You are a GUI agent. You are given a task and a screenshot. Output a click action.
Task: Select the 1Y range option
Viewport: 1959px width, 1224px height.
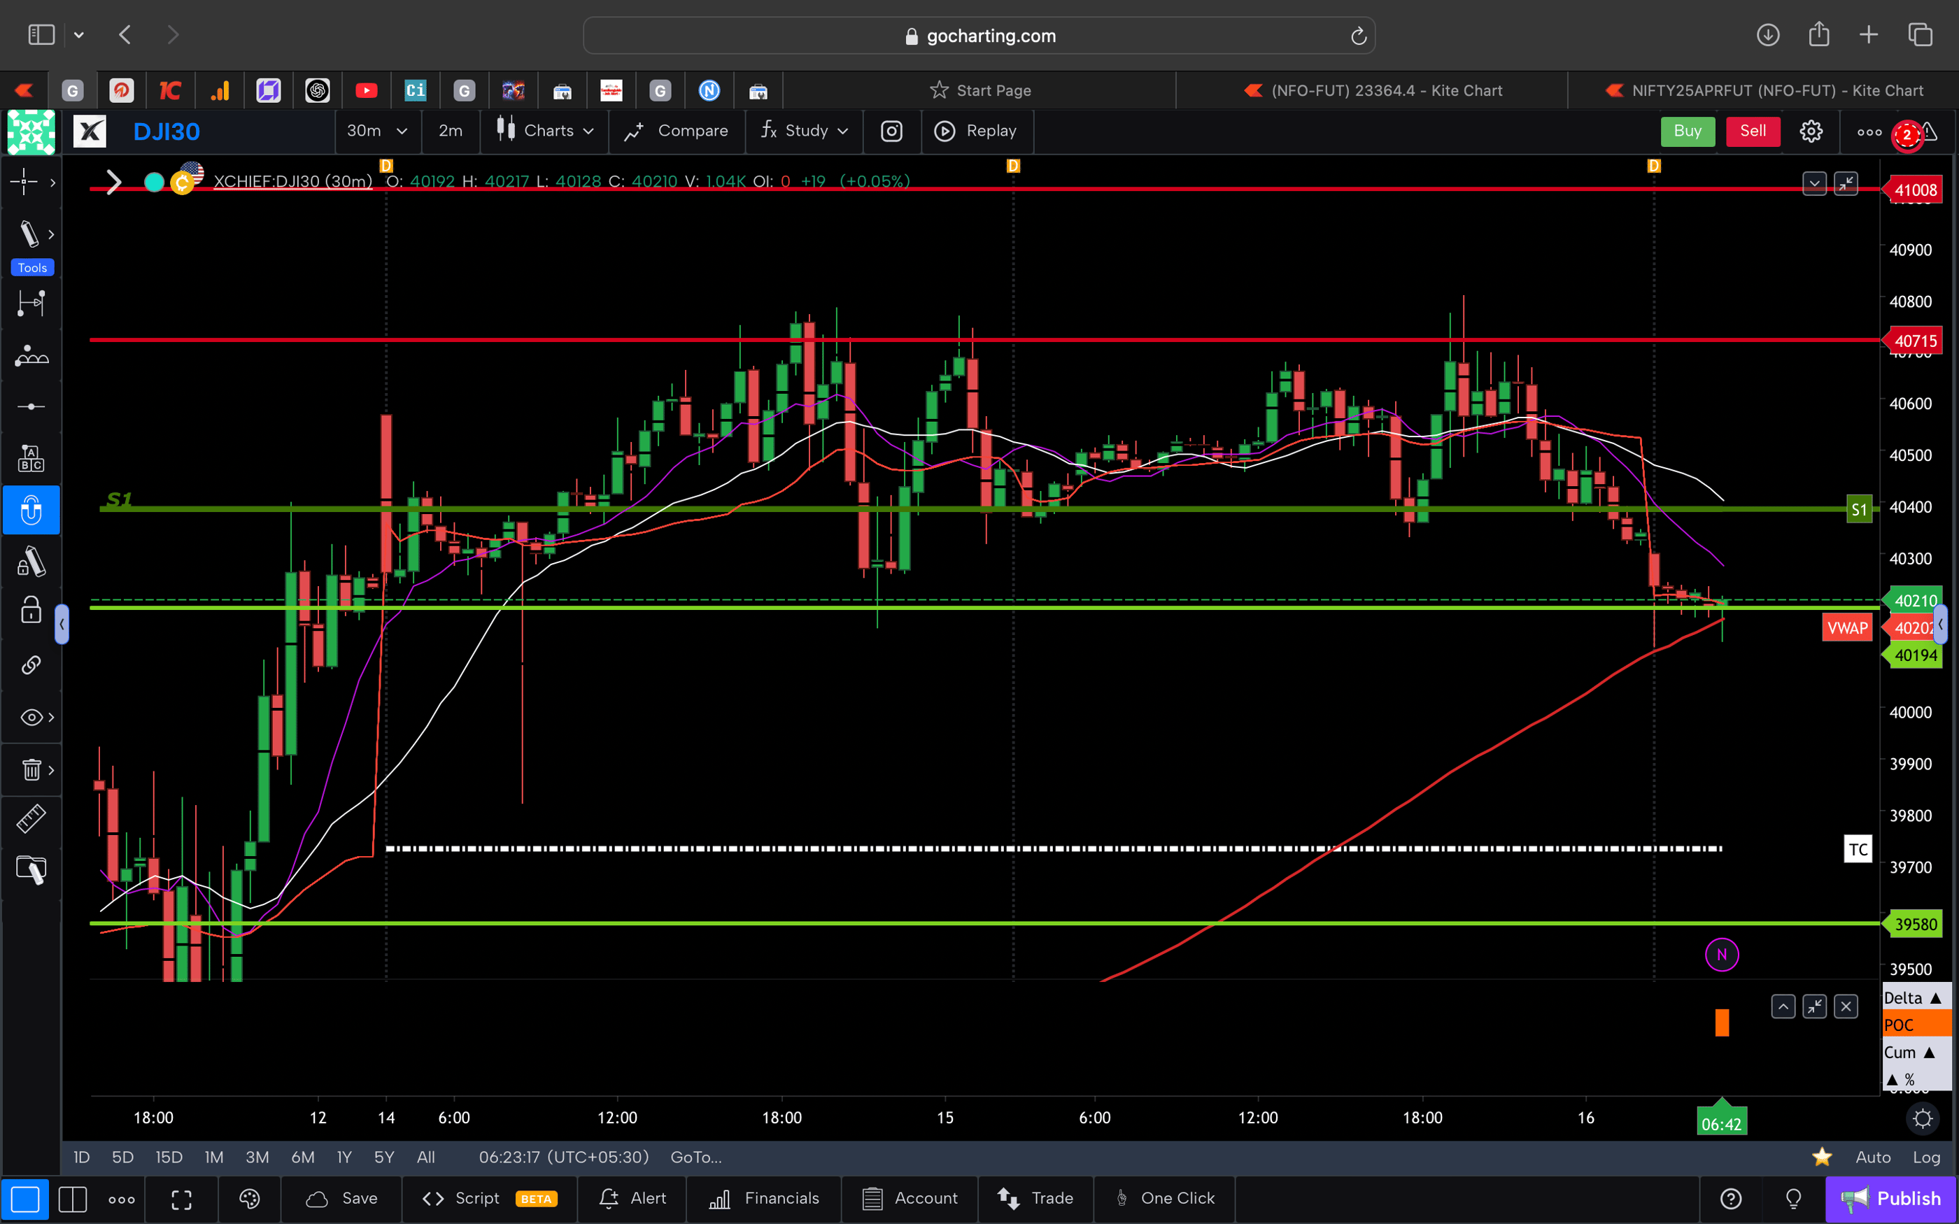[x=344, y=1157]
